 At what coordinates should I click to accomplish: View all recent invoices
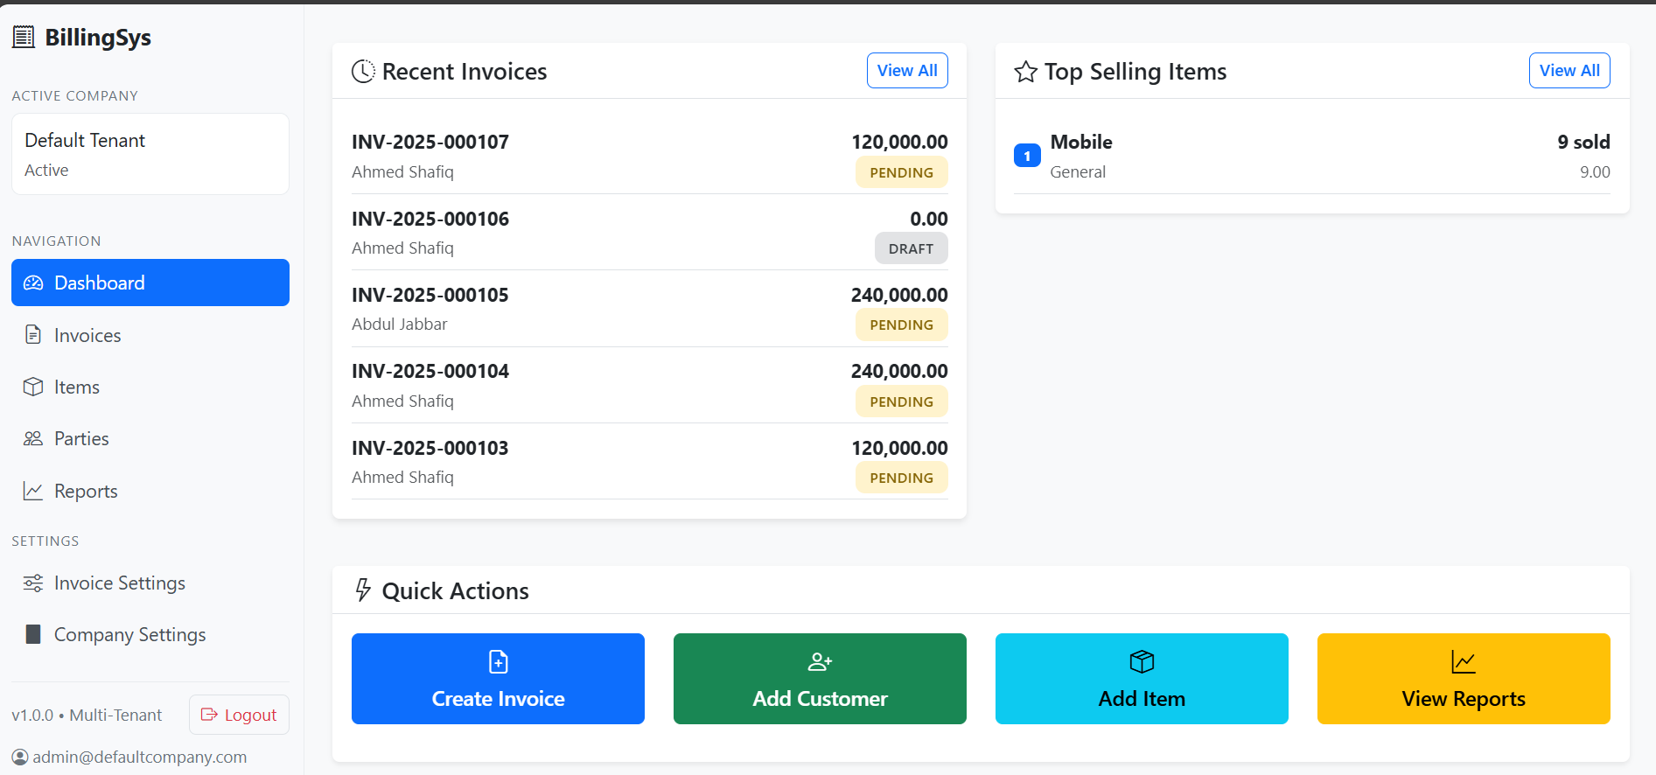(907, 71)
